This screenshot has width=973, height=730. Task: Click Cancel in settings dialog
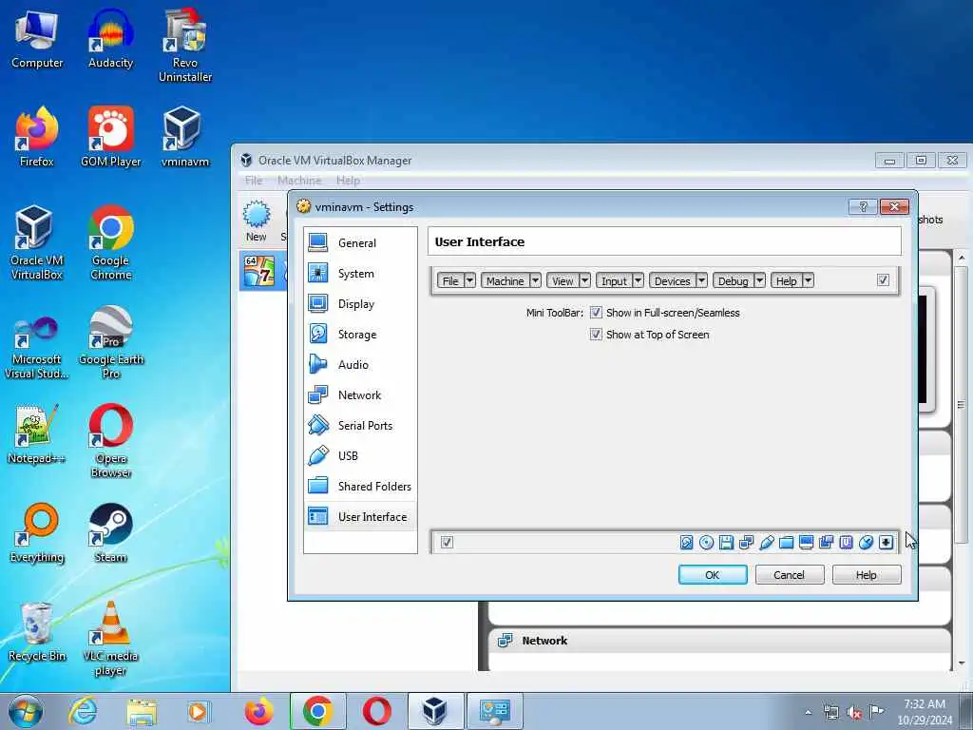coord(790,575)
